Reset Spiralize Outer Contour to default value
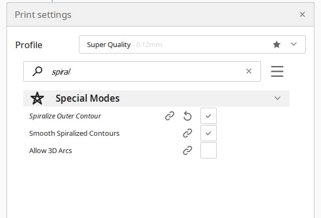Viewport: 321px width, 218px height. [x=188, y=116]
